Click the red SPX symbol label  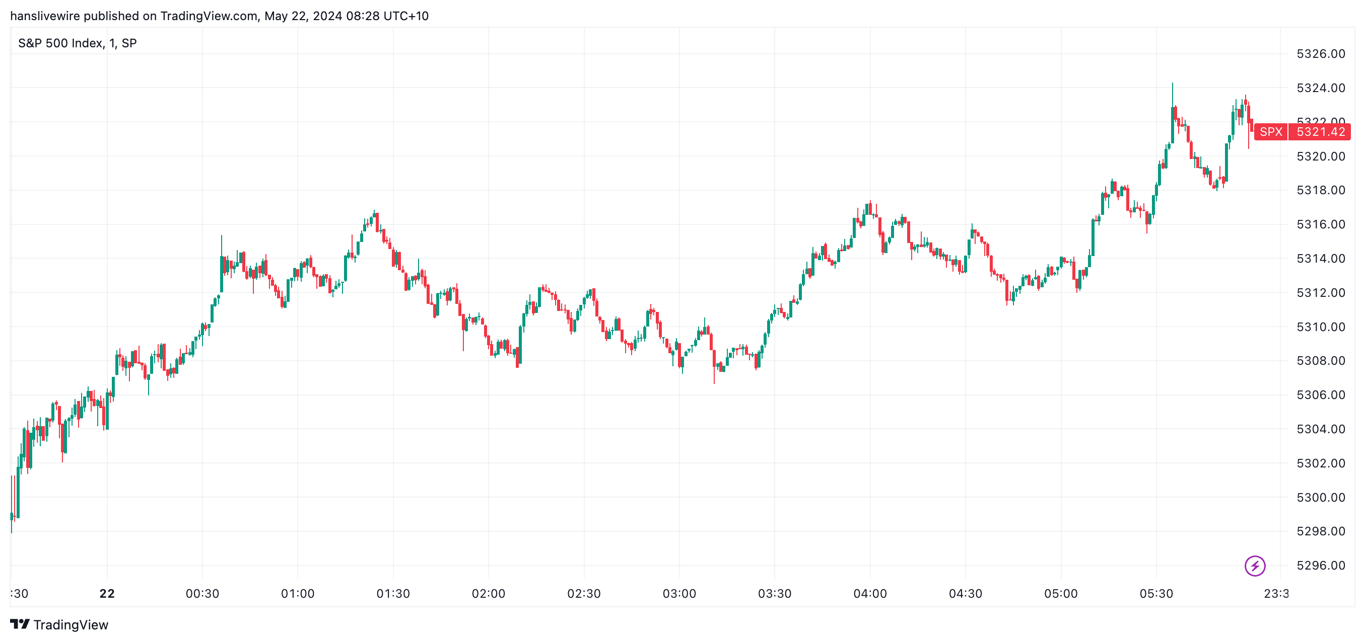point(1271,132)
